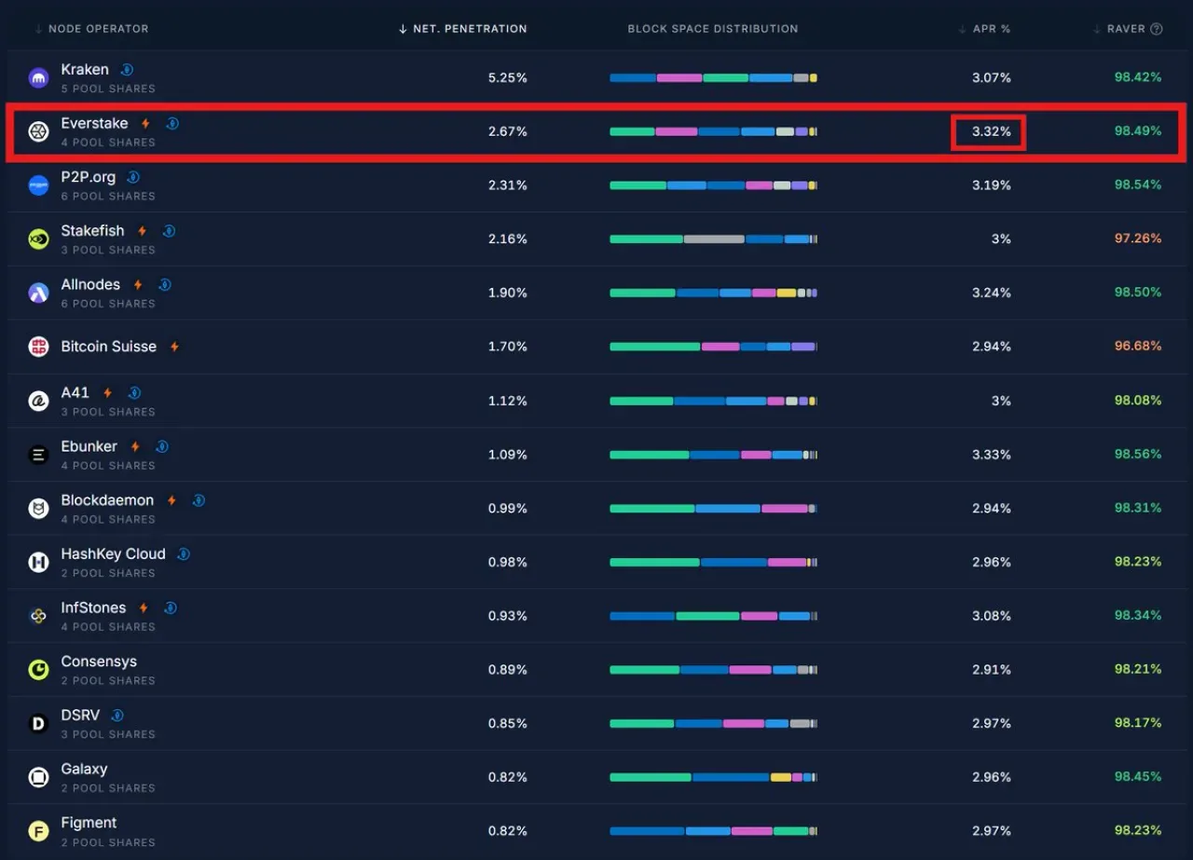Click the blue circular badge beside Allnodes
The height and width of the screenshot is (860, 1193).
[164, 285]
